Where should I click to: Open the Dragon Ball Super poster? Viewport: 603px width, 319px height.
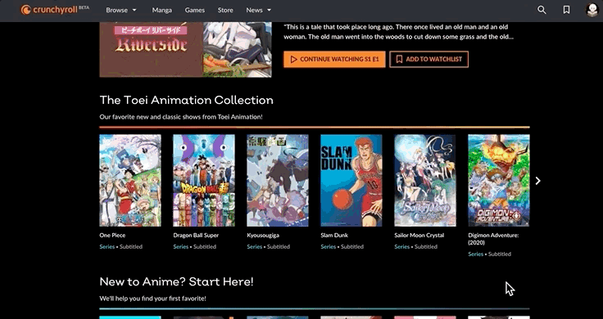click(204, 181)
